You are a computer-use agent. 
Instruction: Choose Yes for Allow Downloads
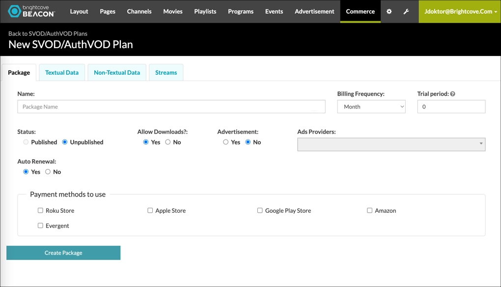(146, 142)
